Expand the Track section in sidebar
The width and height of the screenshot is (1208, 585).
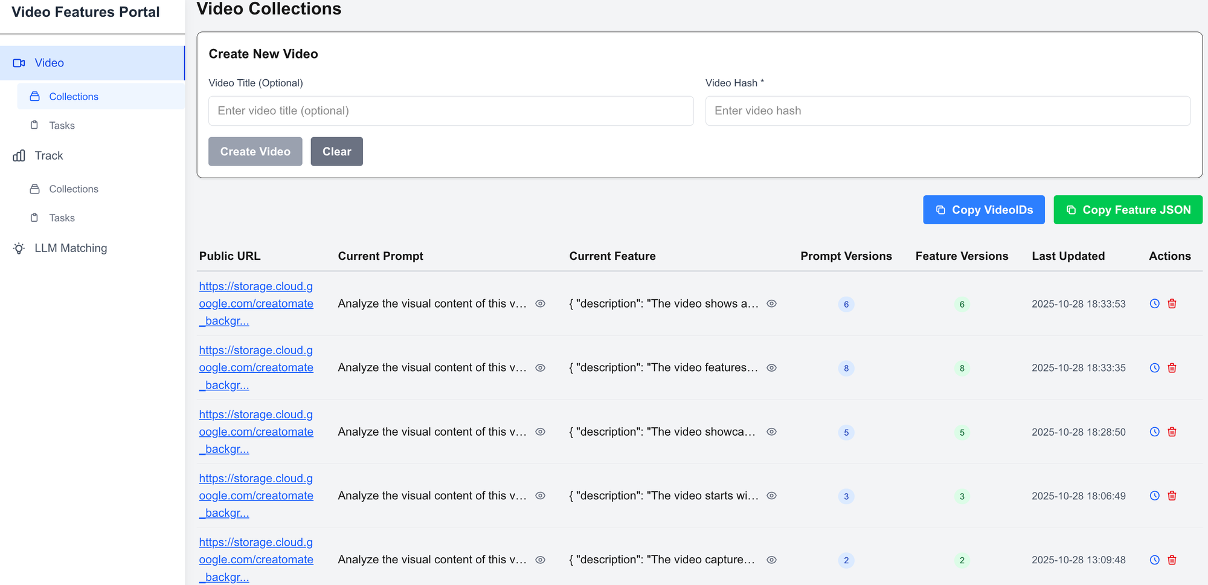coord(48,156)
